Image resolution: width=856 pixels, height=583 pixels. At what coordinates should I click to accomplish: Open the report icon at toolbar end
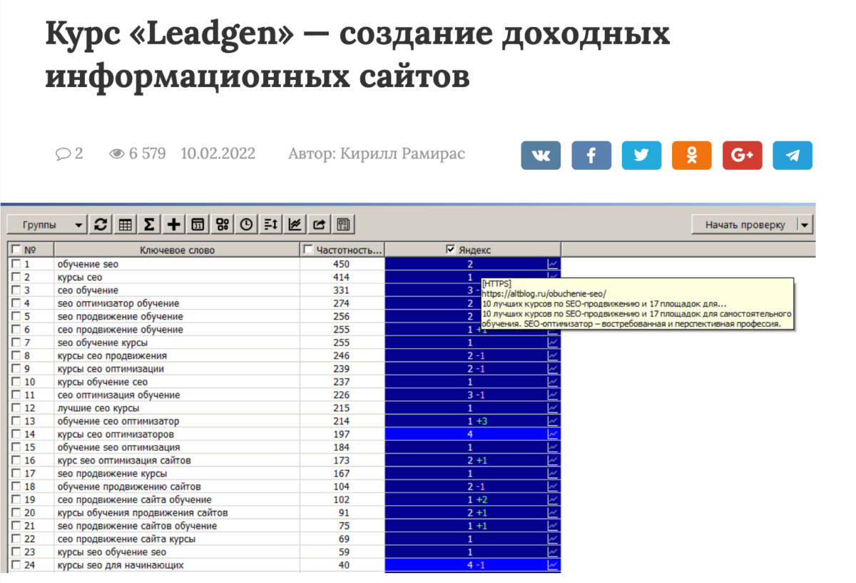[343, 223]
